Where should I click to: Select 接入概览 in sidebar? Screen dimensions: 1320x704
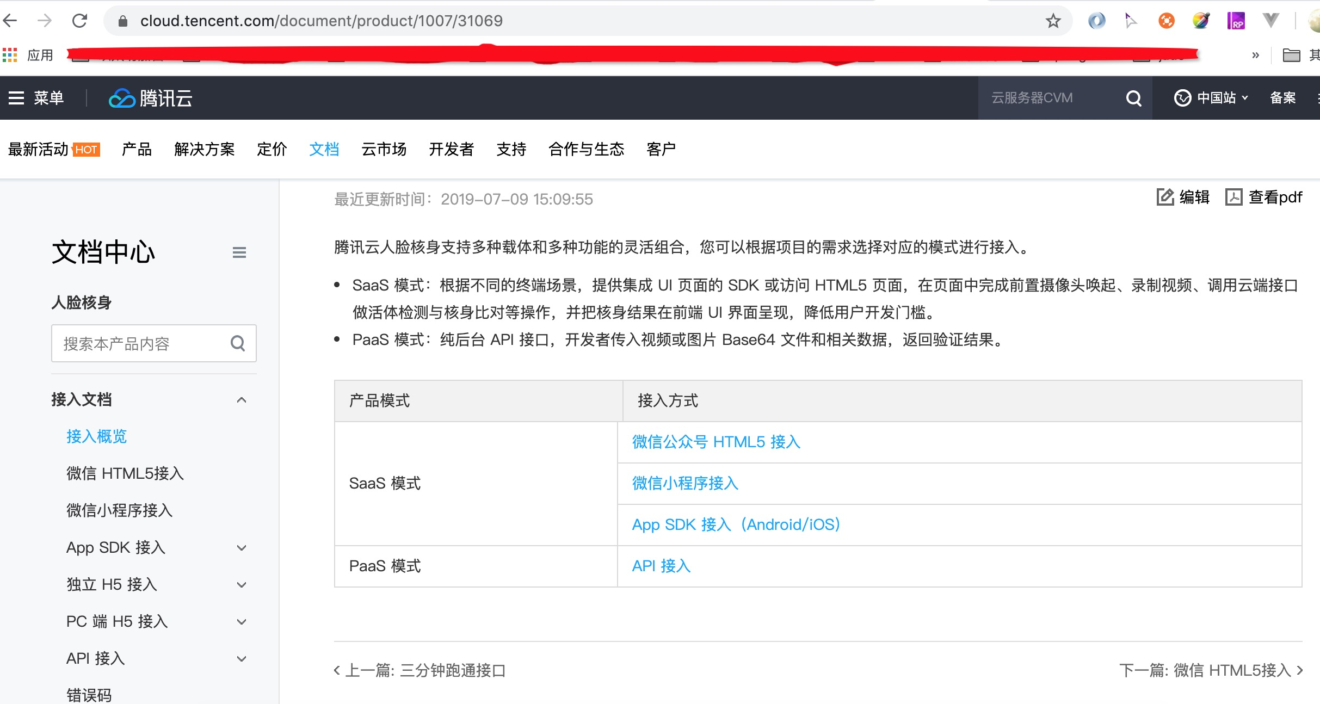click(96, 436)
